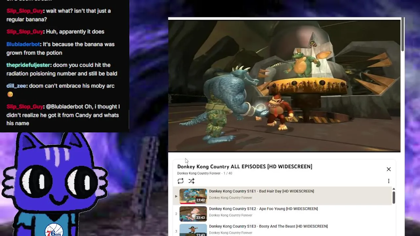The height and width of the screenshot is (236, 420).
Task: Select the S1E1 Bad Hair Day title
Action: 262,191
